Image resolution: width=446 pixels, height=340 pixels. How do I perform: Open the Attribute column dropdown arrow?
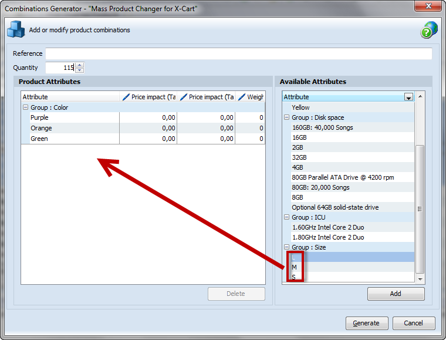pos(409,97)
